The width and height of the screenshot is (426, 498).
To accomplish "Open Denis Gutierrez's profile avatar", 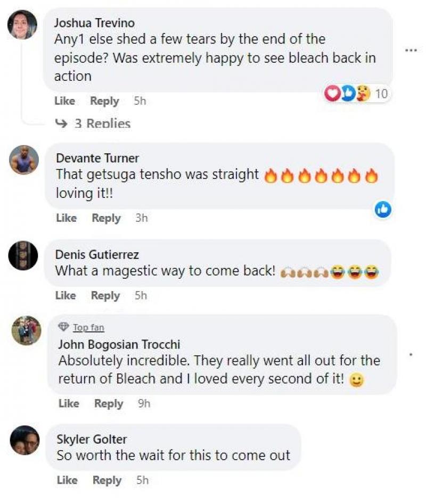I will click(x=23, y=256).
